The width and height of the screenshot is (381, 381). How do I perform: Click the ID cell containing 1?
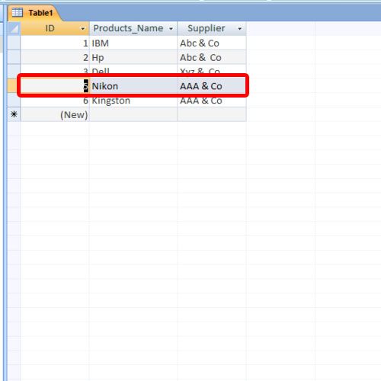55,43
